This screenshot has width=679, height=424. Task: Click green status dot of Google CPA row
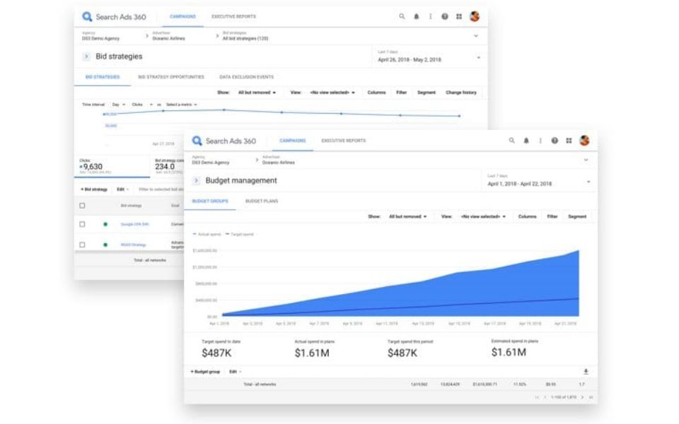(x=105, y=224)
